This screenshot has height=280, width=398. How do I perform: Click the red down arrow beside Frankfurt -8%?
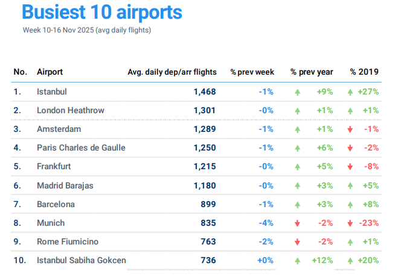pyautogui.click(x=350, y=167)
